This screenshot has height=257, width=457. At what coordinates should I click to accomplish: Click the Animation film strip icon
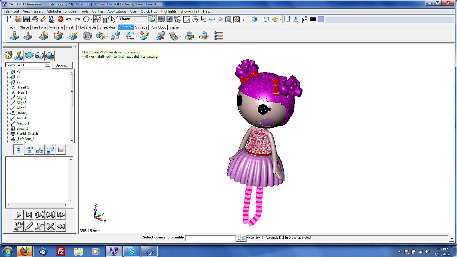[x=173, y=36]
